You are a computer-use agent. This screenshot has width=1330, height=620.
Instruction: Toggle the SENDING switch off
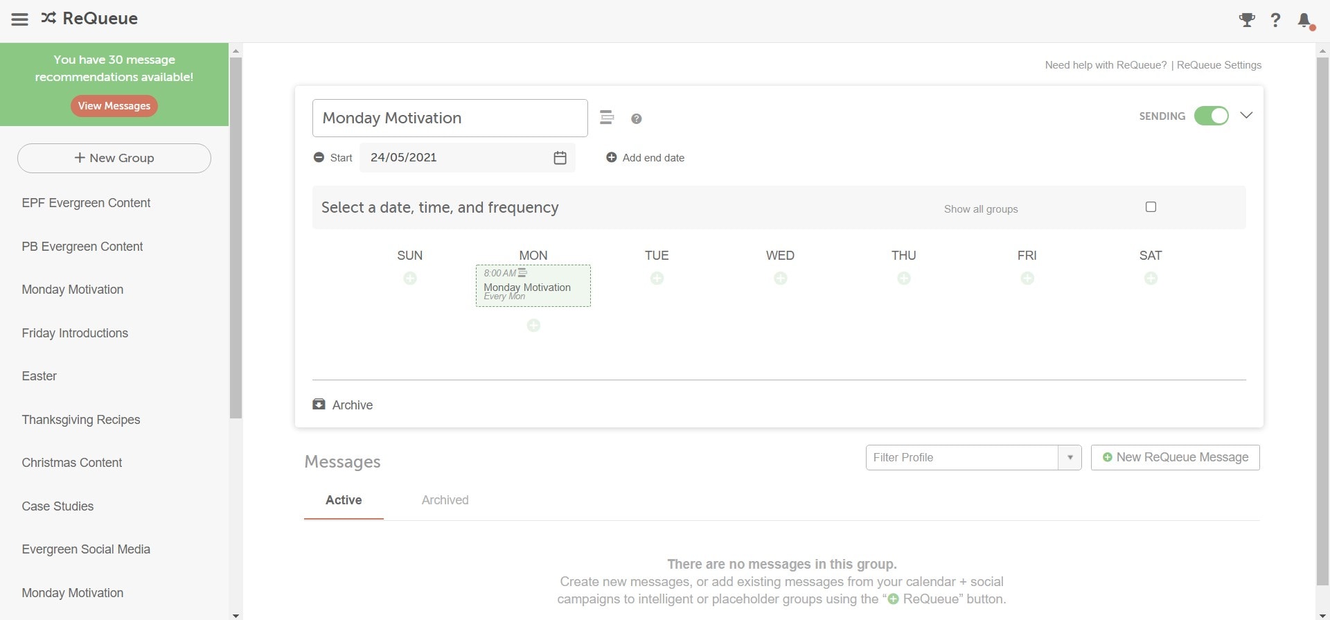coord(1211,116)
